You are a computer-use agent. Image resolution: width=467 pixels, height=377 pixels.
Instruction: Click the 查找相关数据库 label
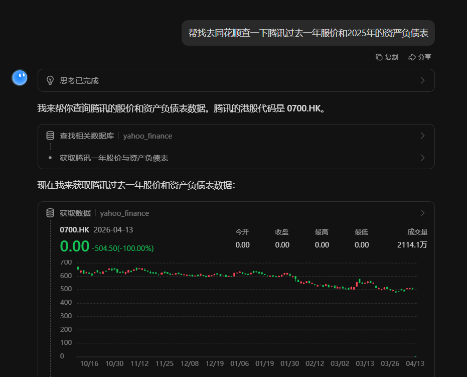point(87,136)
